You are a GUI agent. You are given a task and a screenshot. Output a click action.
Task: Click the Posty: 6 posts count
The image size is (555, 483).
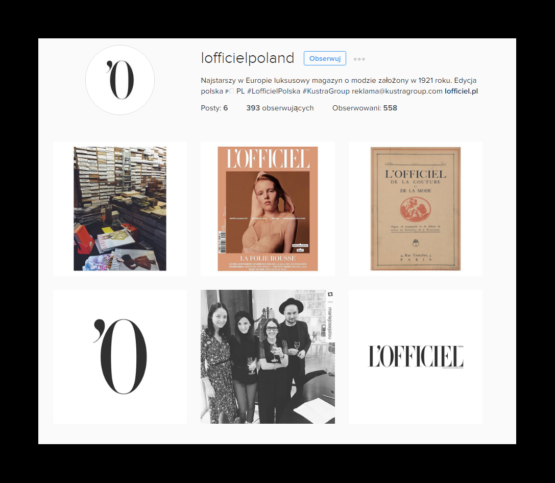pos(214,108)
